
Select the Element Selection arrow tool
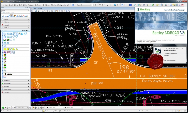pyautogui.click(x=3, y=16)
